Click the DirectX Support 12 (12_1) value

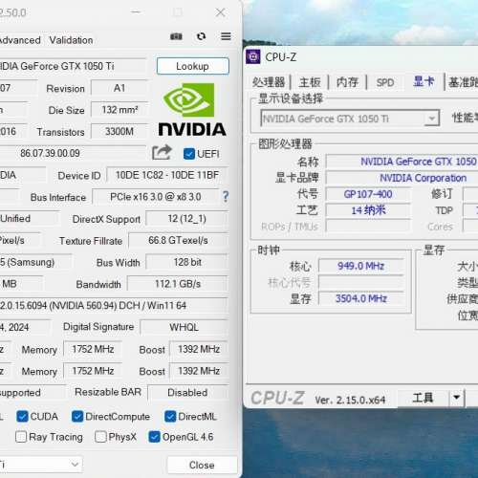pyautogui.click(x=187, y=219)
